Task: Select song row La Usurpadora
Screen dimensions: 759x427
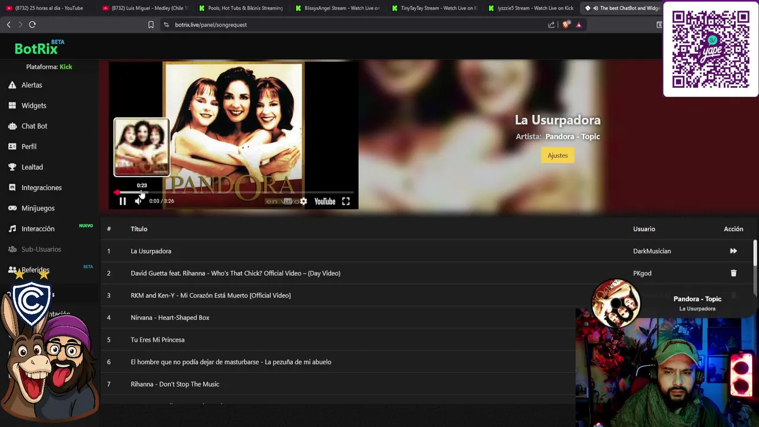Action: pos(427,251)
